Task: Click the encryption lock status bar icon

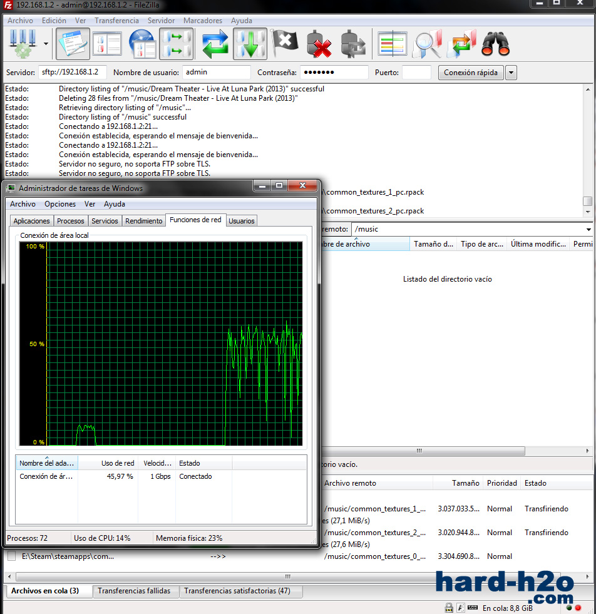Action: tap(449, 608)
